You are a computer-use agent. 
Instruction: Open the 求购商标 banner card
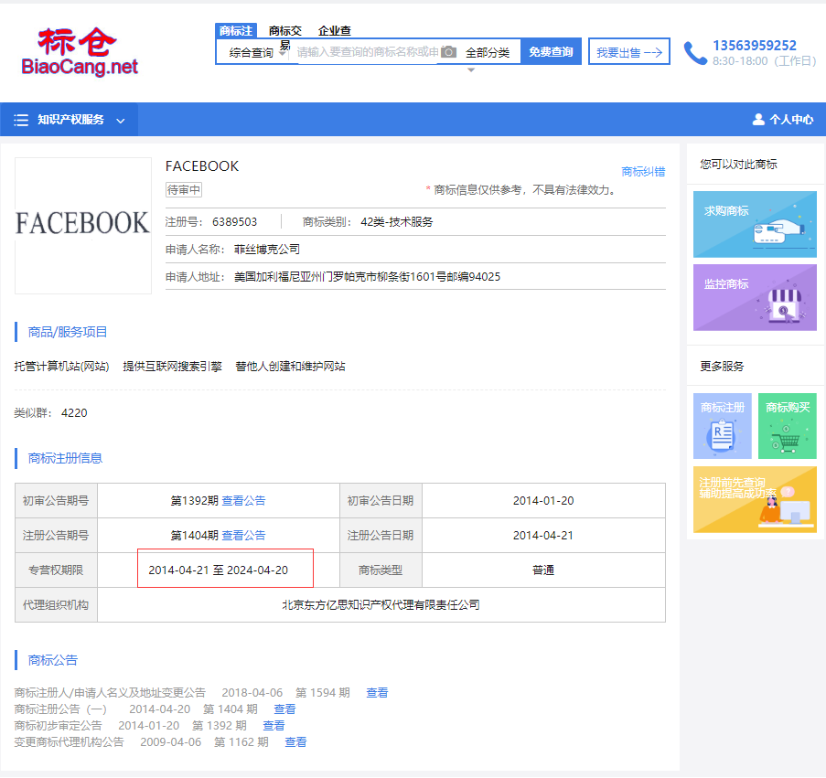pyautogui.click(x=755, y=224)
